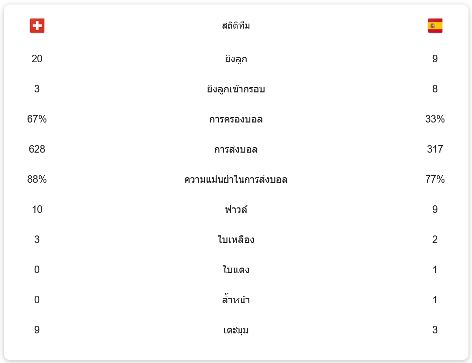Select Switzerland's 20 shots value
472x363 pixels.
point(37,59)
